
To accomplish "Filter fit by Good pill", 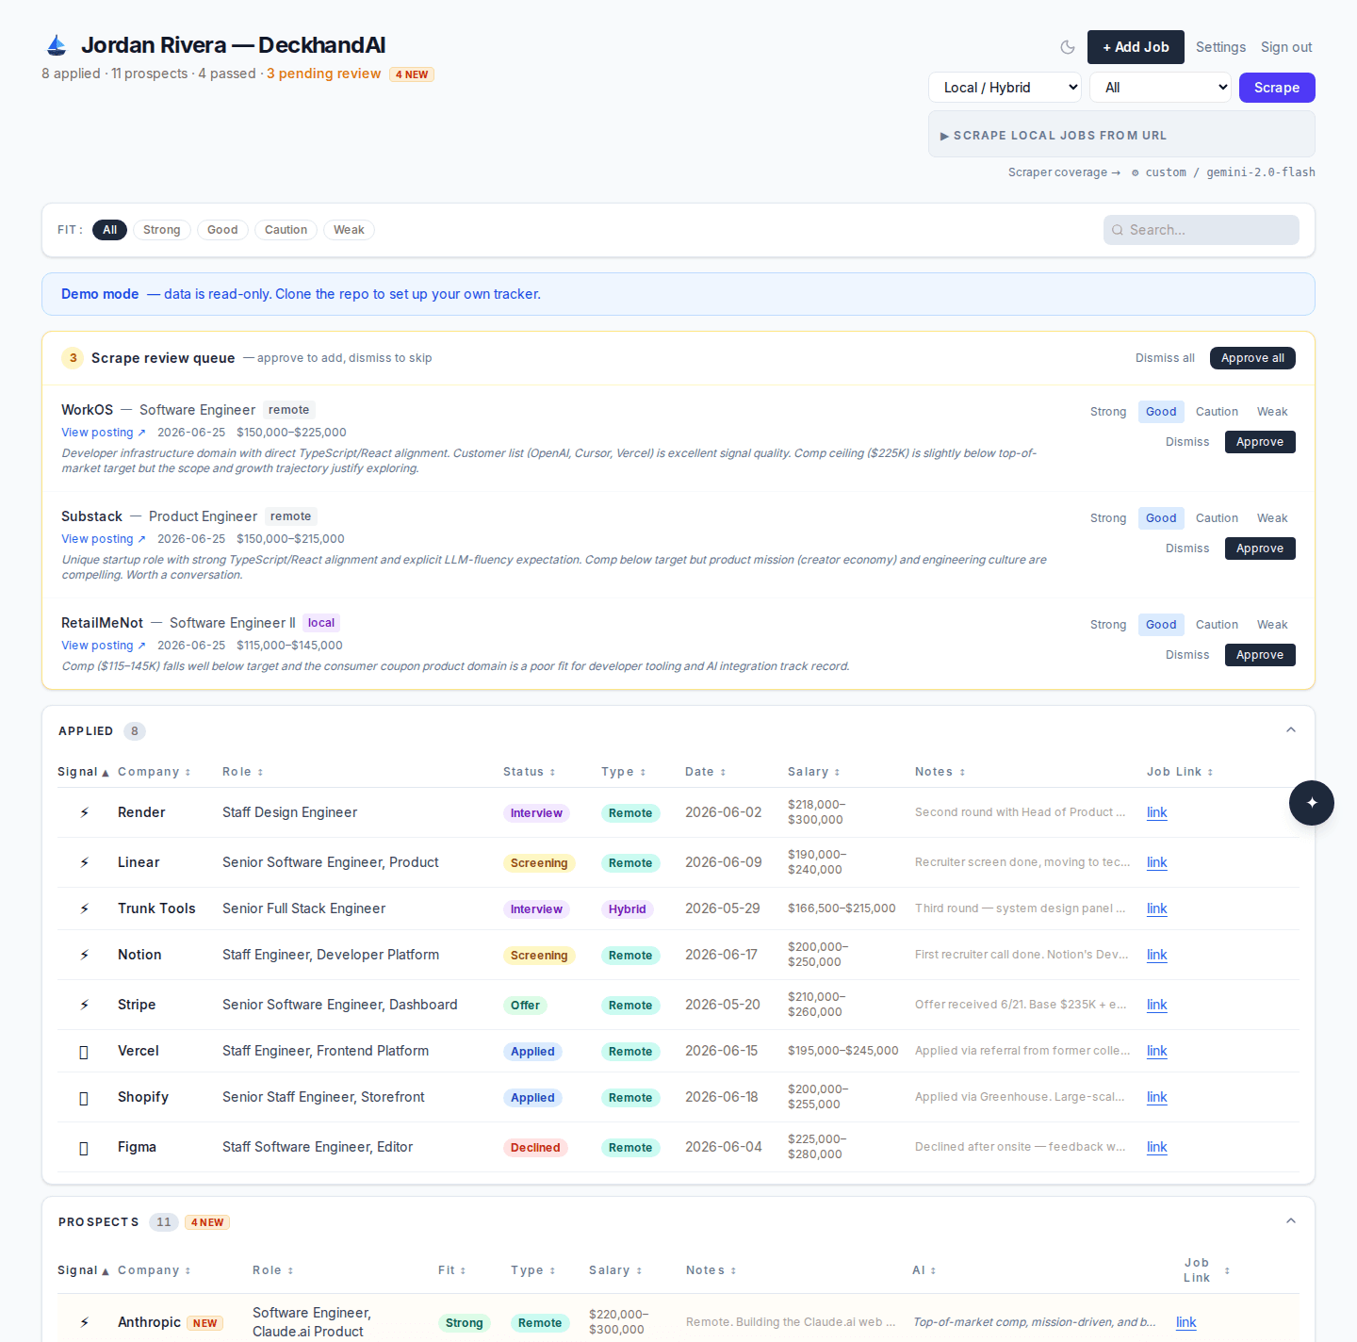I will 222,230.
